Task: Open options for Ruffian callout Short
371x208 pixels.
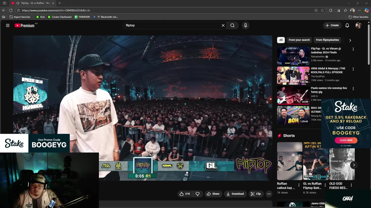Action: pos(299,185)
